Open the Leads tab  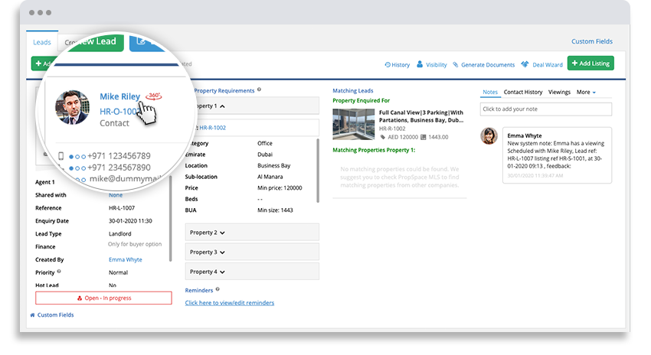(x=42, y=42)
